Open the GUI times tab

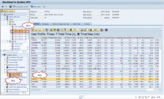[77, 24]
